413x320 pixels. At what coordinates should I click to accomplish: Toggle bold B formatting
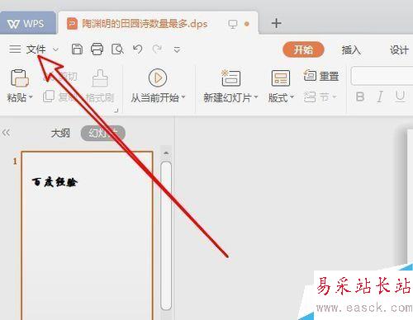[x=360, y=96]
